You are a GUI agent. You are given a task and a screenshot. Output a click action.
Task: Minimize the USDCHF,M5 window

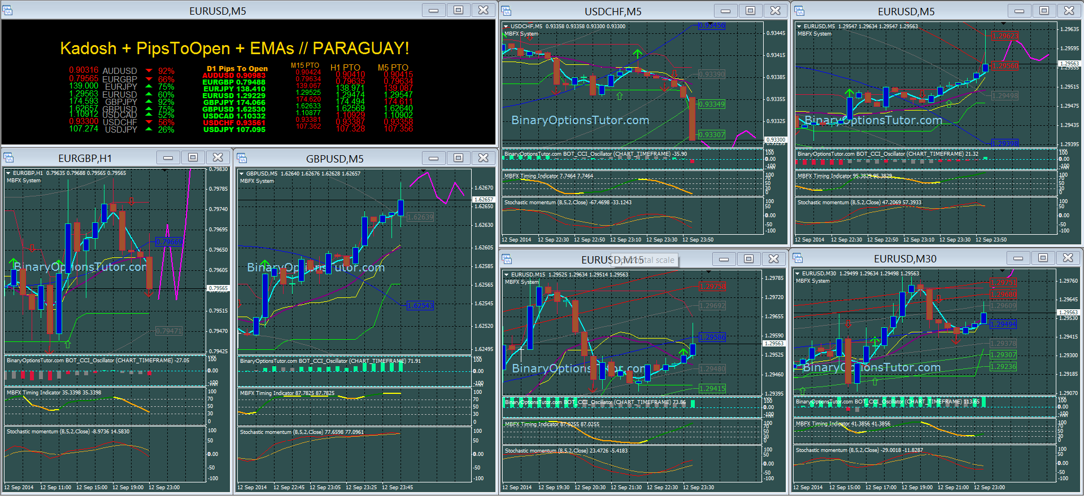pyautogui.click(x=726, y=11)
